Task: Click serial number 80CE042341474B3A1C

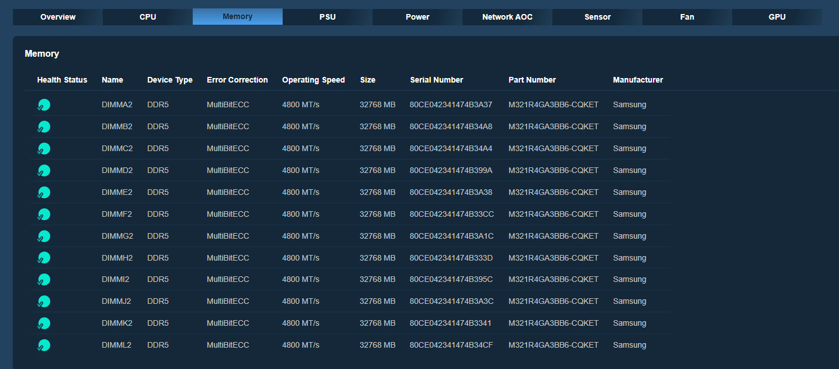Action: click(452, 236)
